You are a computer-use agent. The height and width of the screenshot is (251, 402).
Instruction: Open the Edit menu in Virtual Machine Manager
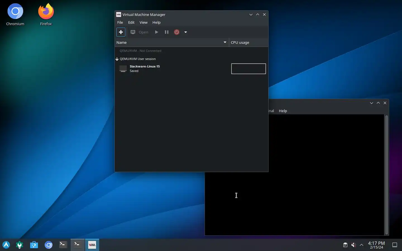coord(131,22)
